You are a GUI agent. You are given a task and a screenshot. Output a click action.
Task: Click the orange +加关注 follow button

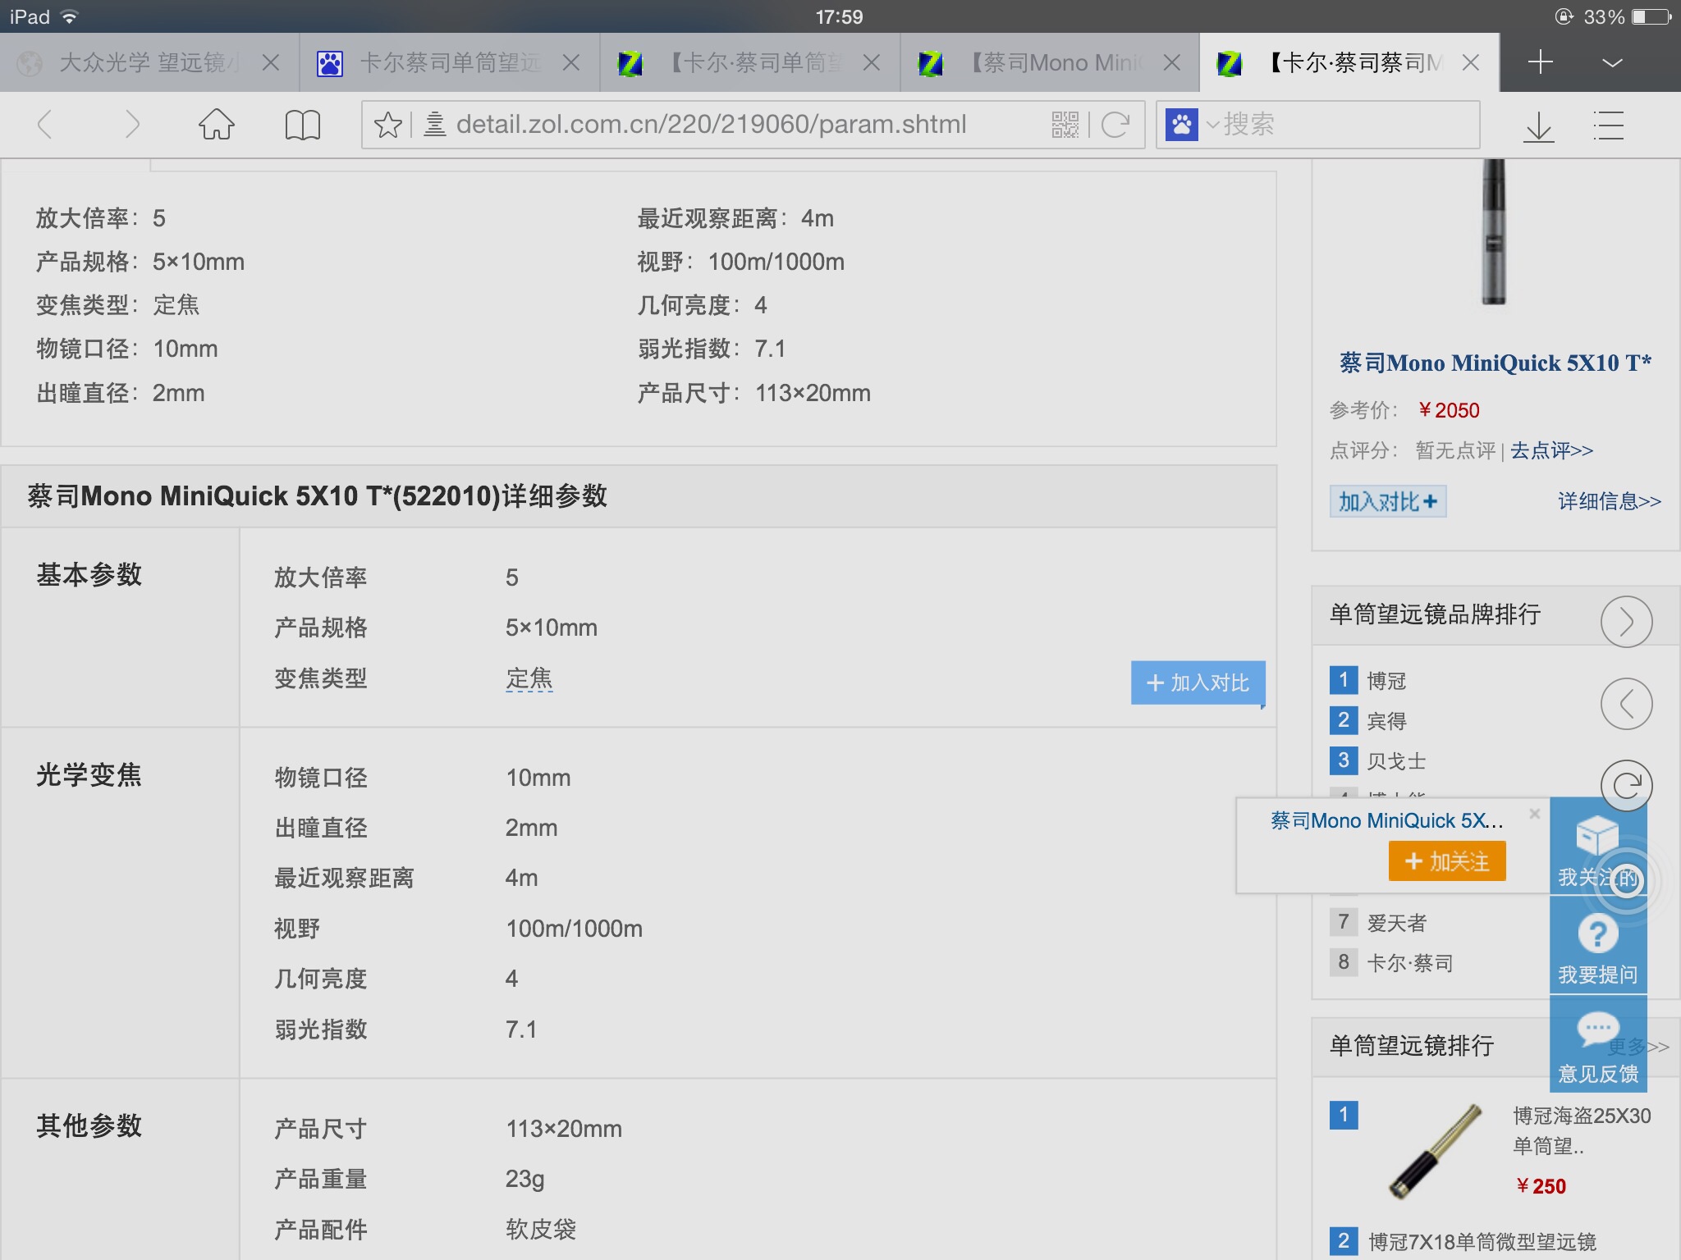coord(1447,861)
